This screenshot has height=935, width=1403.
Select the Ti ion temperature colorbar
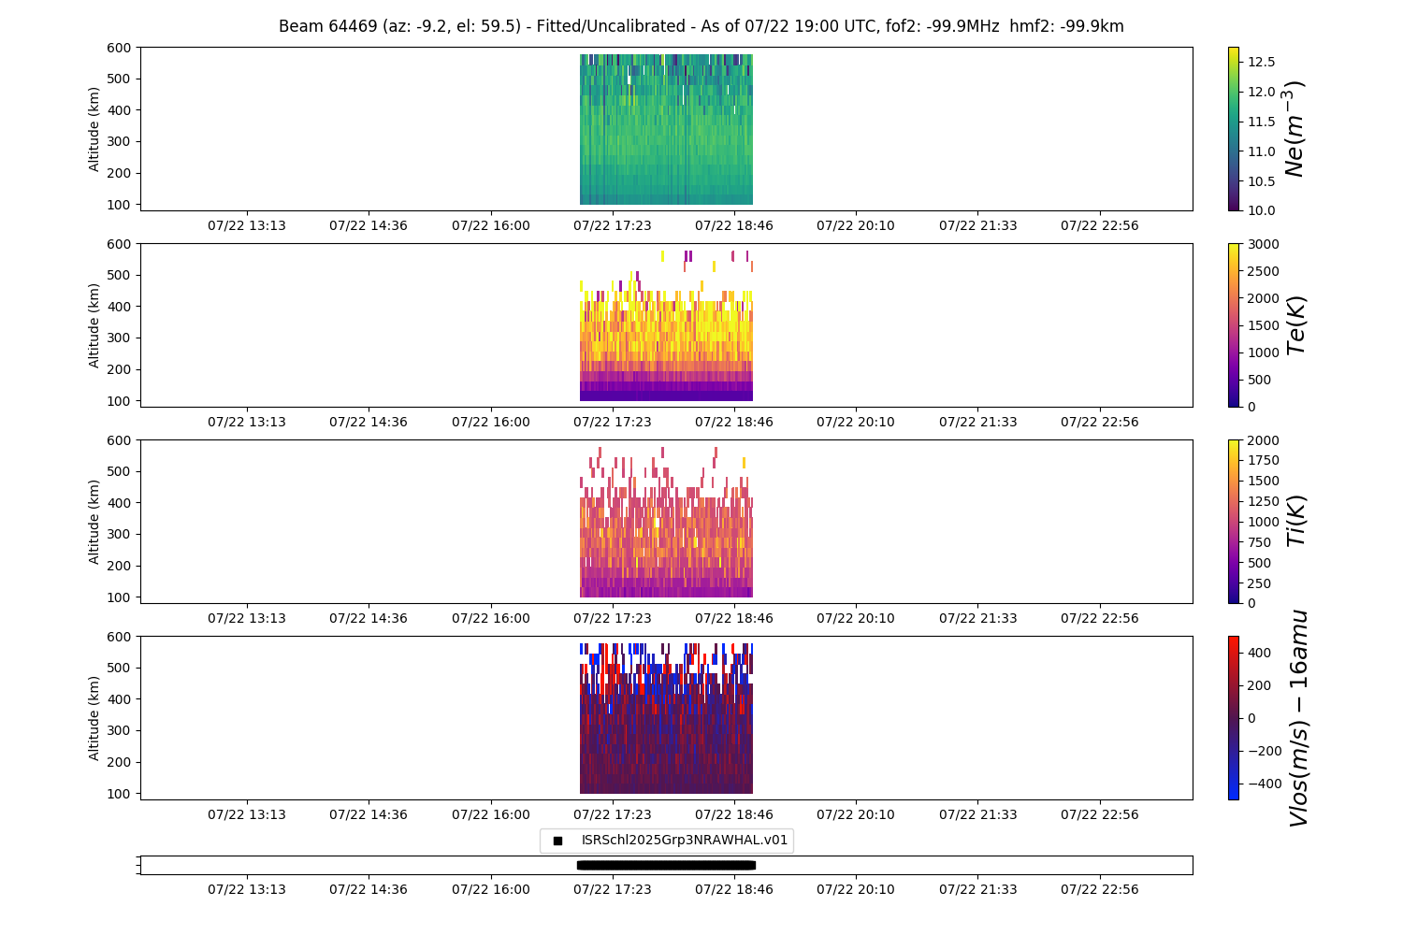1233,522
